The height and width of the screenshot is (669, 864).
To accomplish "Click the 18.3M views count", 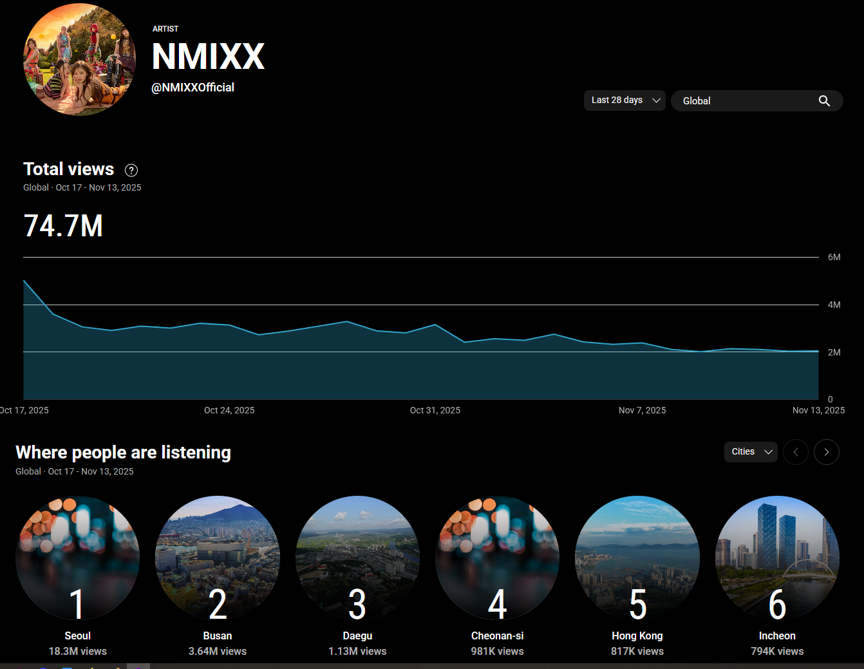I will (78, 652).
